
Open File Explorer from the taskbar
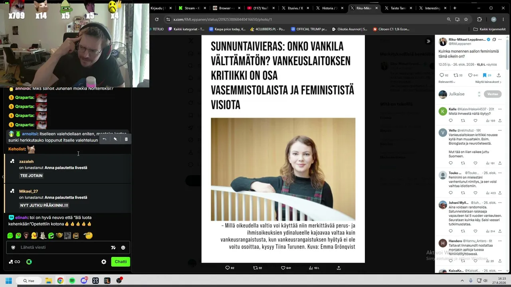48,281
